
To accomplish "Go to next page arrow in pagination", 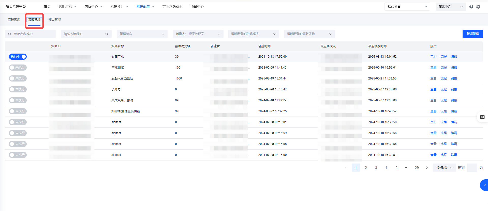I will coord(427,168).
